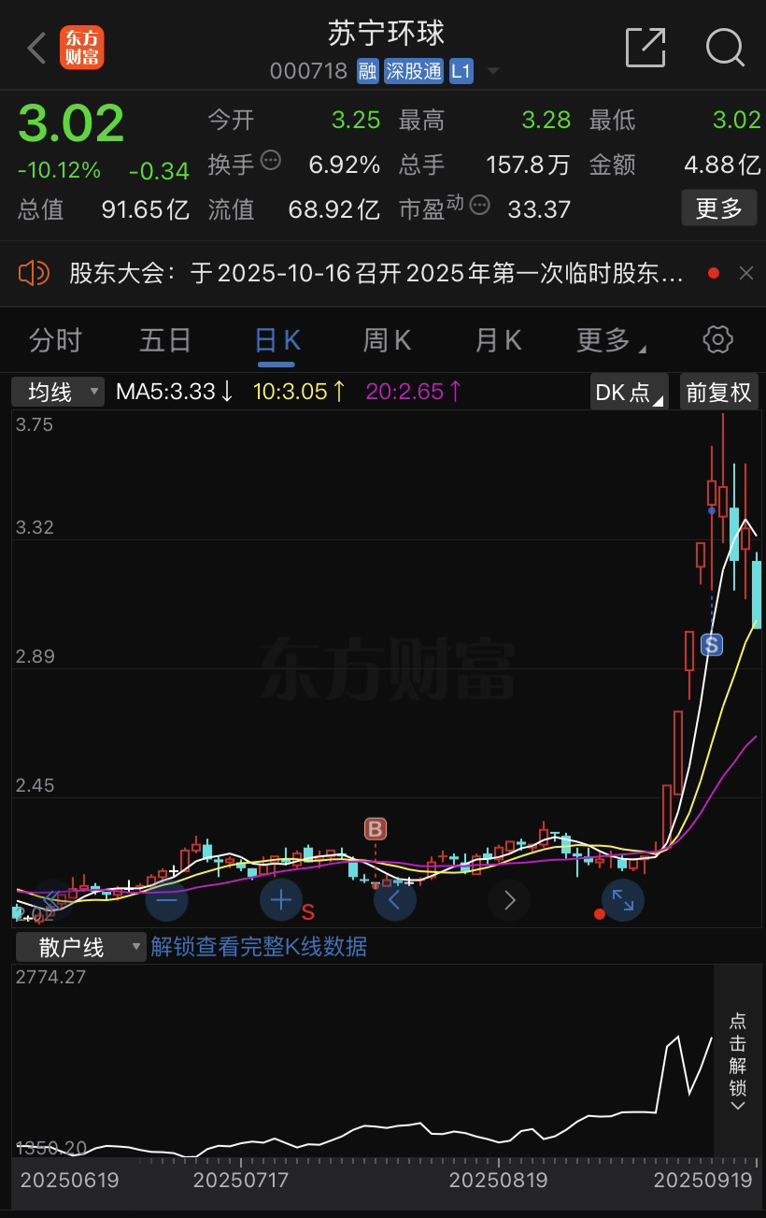Tap the 深股通 badge

click(x=414, y=71)
